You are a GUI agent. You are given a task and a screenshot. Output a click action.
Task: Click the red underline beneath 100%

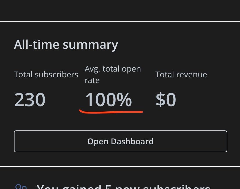(111, 112)
